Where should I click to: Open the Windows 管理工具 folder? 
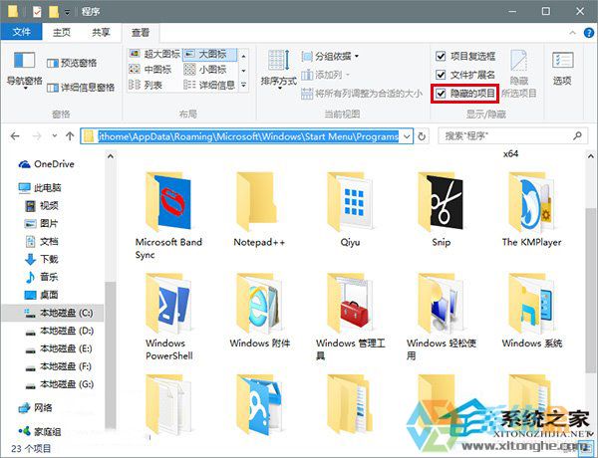pyautogui.click(x=350, y=317)
